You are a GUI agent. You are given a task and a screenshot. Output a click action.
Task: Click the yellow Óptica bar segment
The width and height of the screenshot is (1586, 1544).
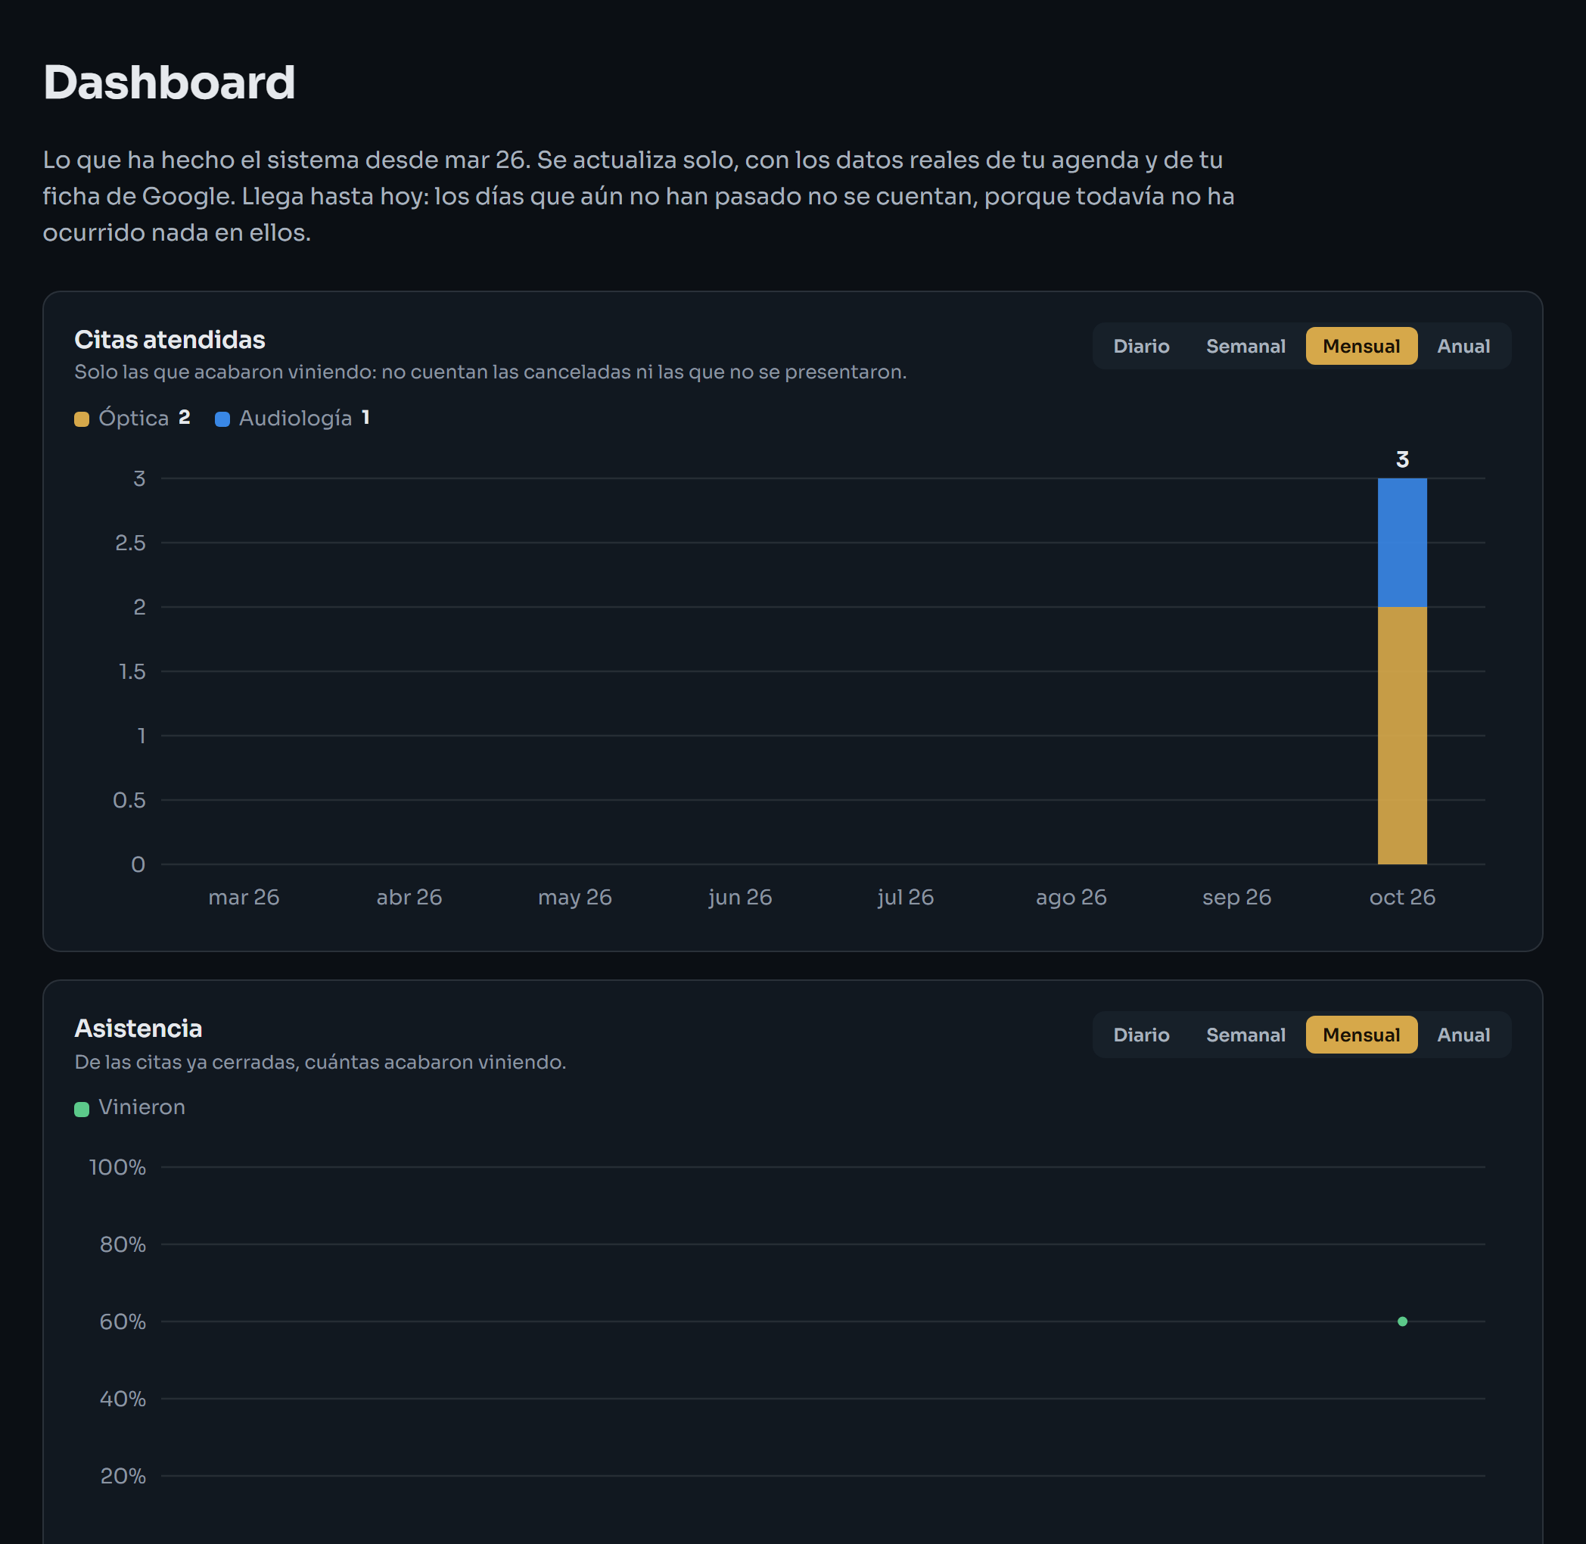click(1402, 736)
